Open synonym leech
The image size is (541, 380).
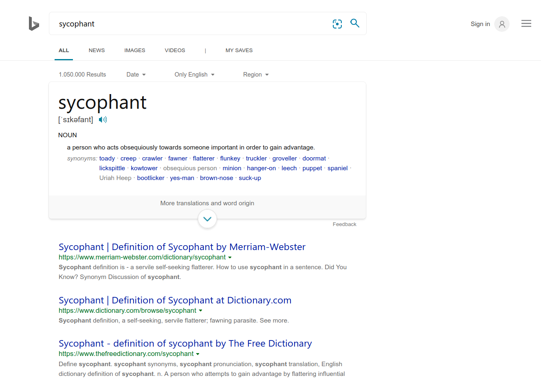click(289, 168)
